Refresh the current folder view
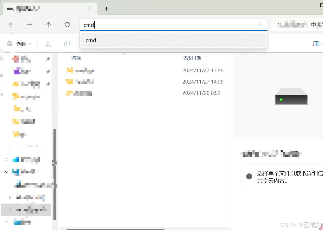 (x=67, y=25)
